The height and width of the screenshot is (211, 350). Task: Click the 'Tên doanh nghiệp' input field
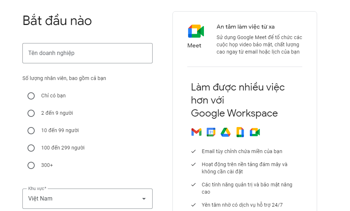(x=87, y=53)
